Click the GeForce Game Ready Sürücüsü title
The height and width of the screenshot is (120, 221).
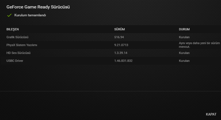(x=38, y=7)
